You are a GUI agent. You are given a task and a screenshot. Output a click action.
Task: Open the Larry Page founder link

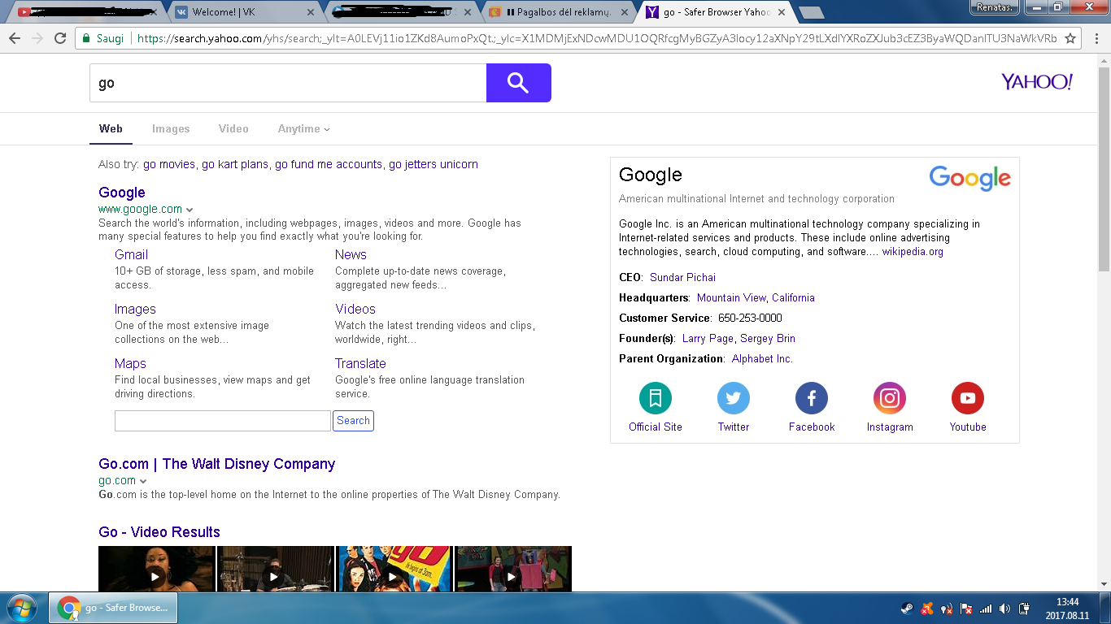[708, 338]
